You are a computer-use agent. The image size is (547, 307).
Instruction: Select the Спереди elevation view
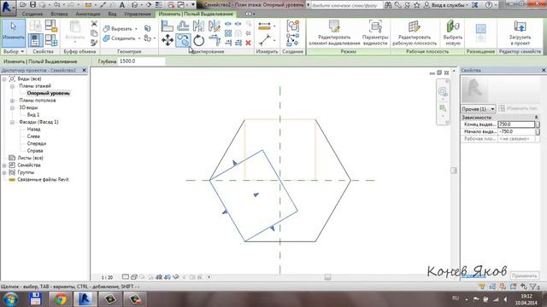pyautogui.click(x=36, y=143)
